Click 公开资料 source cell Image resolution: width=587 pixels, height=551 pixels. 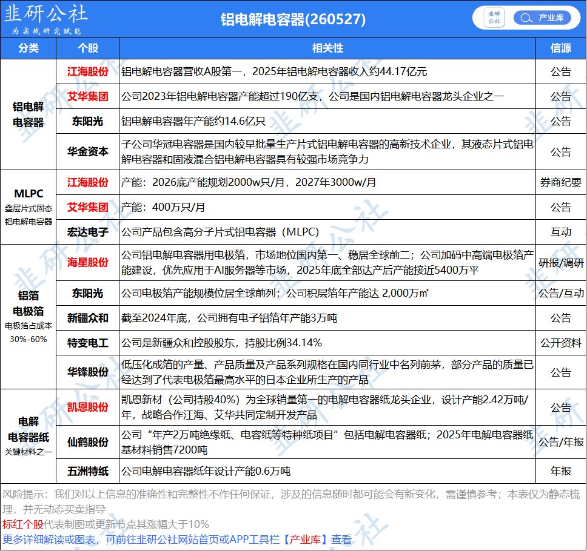(x=561, y=343)
